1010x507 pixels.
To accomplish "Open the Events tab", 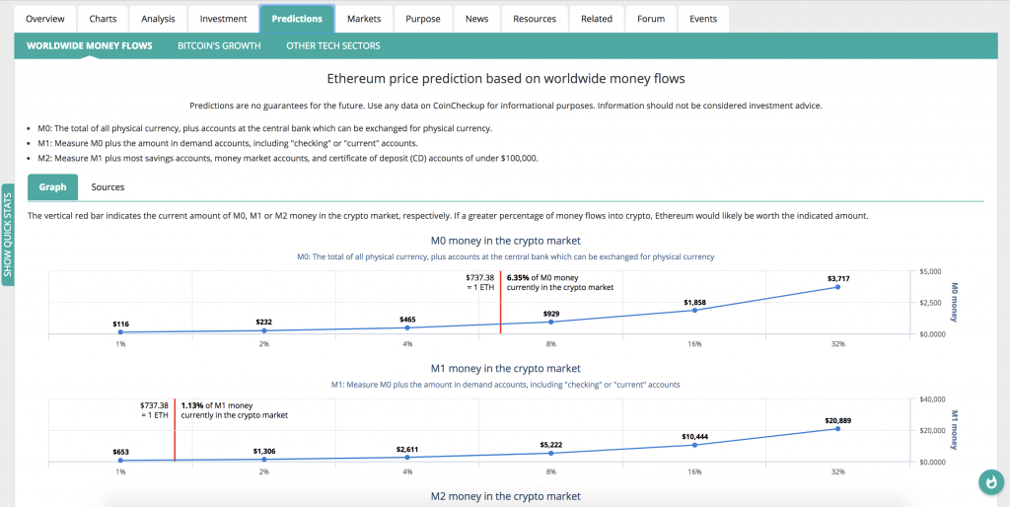I will [x=703, y=19].
